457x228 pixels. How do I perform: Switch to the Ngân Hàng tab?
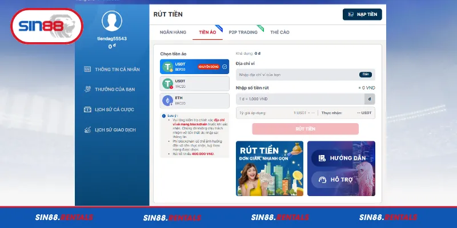pyautogui.click(x=173, y=32)
